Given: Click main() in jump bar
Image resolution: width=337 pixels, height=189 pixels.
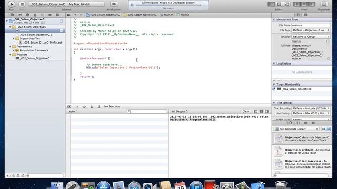Looking at the screenshot, I should [x=183, y=15].
